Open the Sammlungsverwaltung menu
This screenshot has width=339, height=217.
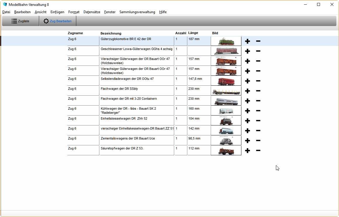pyautogui.click(x=137, y=12)
